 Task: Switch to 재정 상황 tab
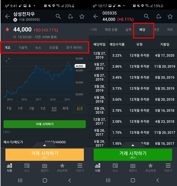point(111,29)
